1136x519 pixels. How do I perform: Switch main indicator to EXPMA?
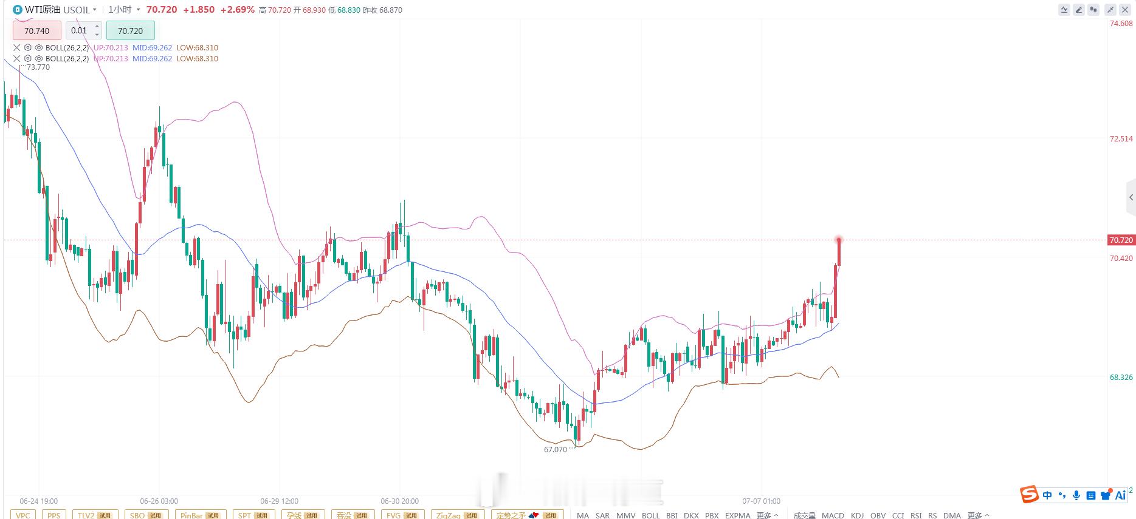tap(737, 515)
